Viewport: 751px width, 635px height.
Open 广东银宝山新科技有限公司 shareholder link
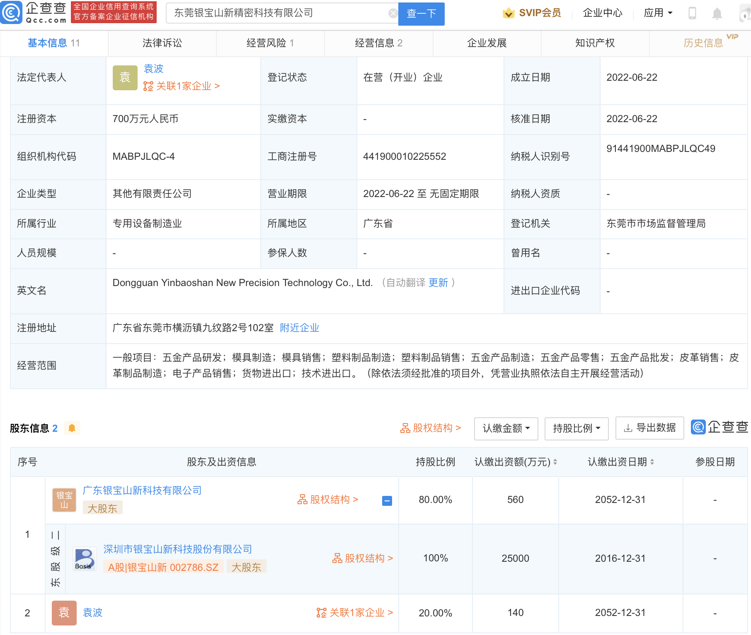coord(142,491)
